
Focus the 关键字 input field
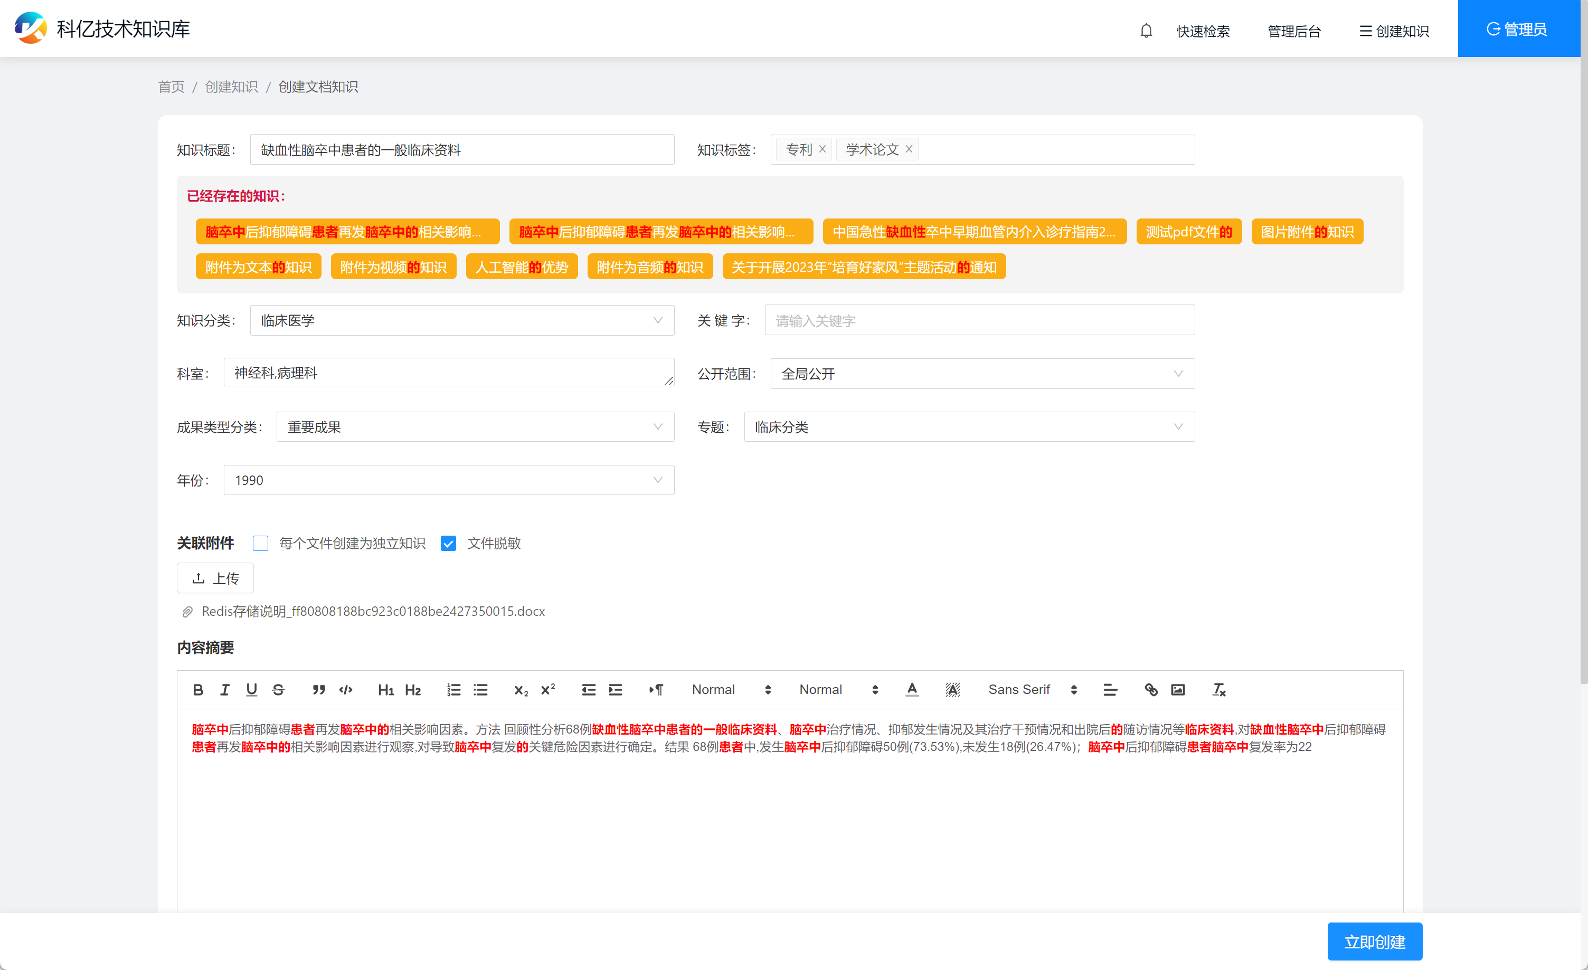[x=979, y=321]
